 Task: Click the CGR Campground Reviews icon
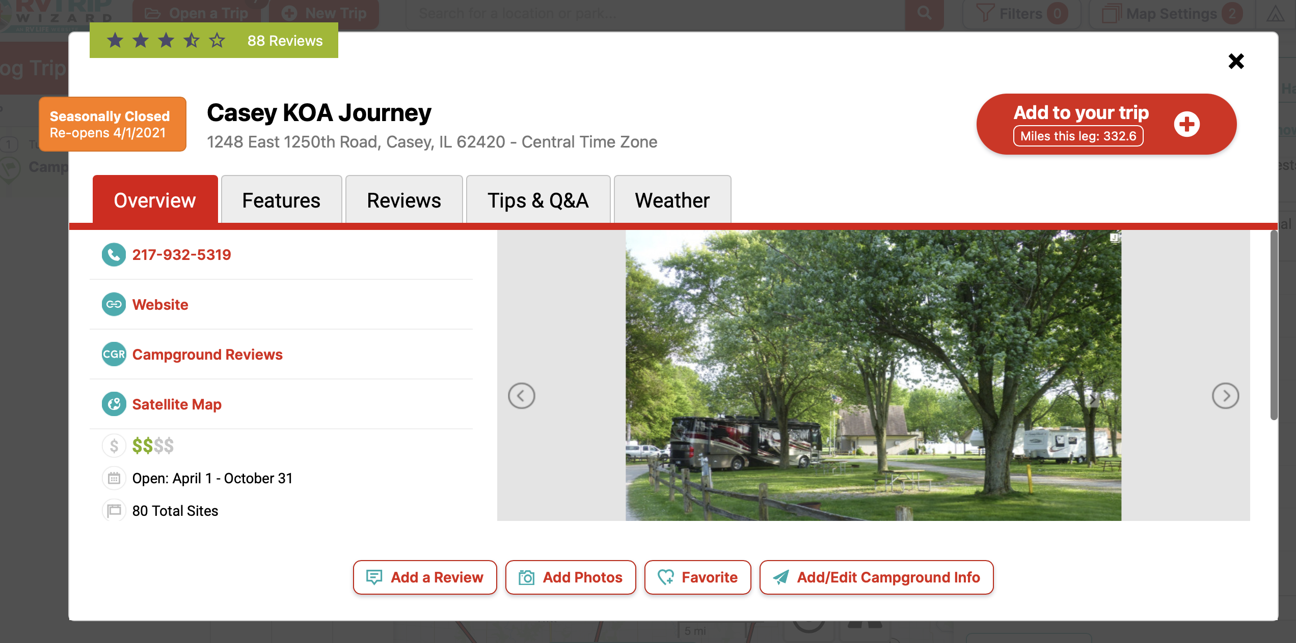tap(114, 355)
